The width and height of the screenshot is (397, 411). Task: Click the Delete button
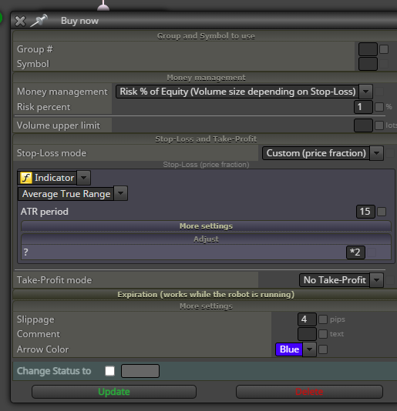pyautogui.click(x=309, y=392)
